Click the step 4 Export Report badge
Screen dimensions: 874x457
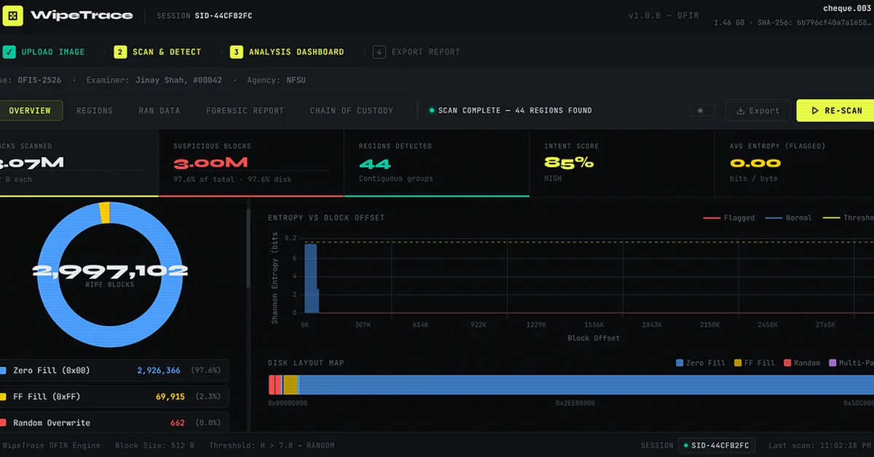tap(379, 52)
